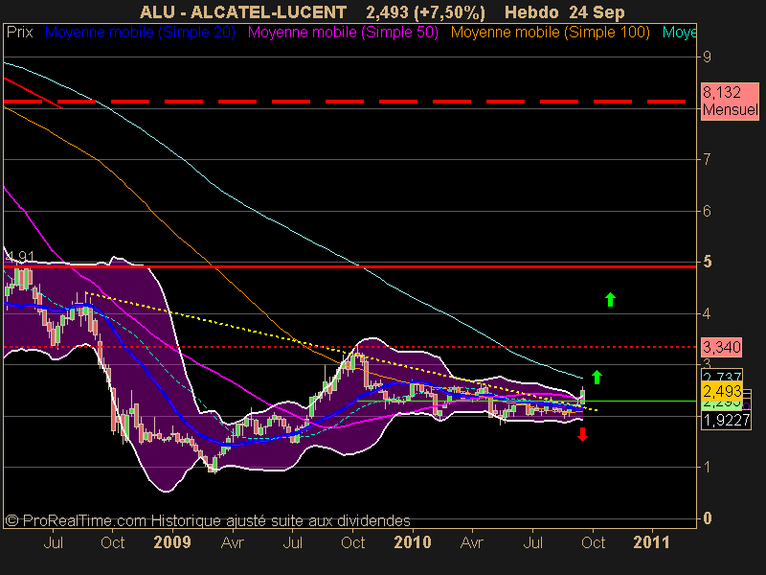Click the Oct label just before 2010

tap(352, 542)
